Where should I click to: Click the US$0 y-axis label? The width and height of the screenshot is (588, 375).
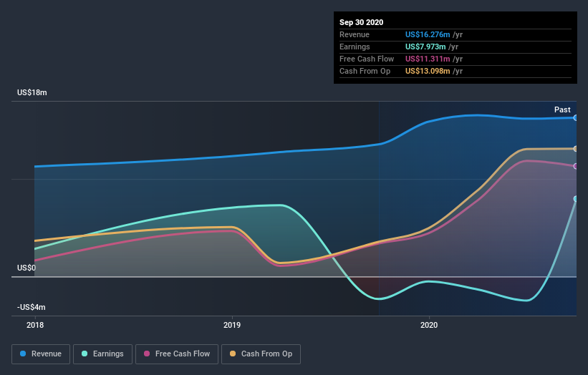[x=26, y=268]
